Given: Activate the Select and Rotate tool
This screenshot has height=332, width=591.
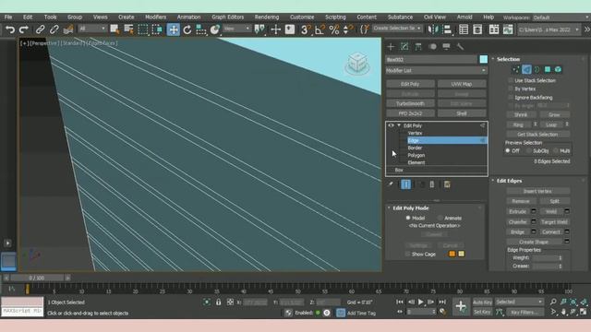Looking at the screenshot, I should pyautogui.click(x=187, y=30).
